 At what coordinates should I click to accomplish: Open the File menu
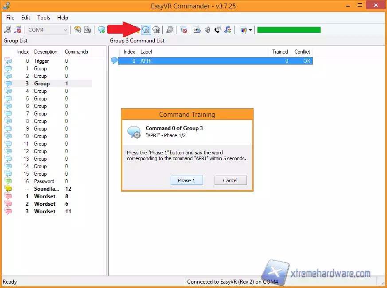coord(10,18)
